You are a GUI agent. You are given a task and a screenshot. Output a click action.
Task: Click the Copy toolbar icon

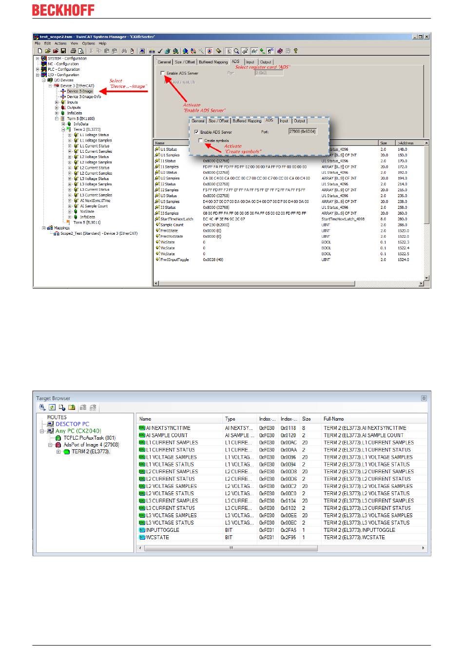[x=98, y=50]
